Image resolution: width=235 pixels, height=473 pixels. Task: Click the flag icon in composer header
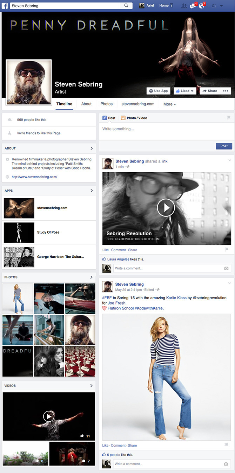228,118
